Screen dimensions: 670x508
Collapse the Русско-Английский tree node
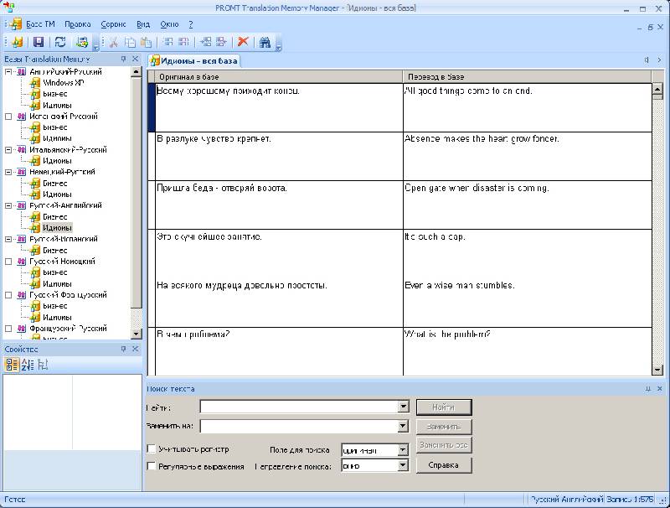point(8,205)
